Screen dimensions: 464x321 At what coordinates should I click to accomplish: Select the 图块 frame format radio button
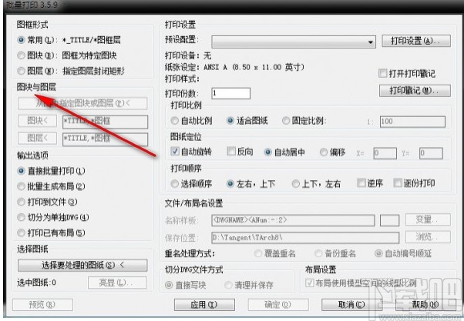21,55
